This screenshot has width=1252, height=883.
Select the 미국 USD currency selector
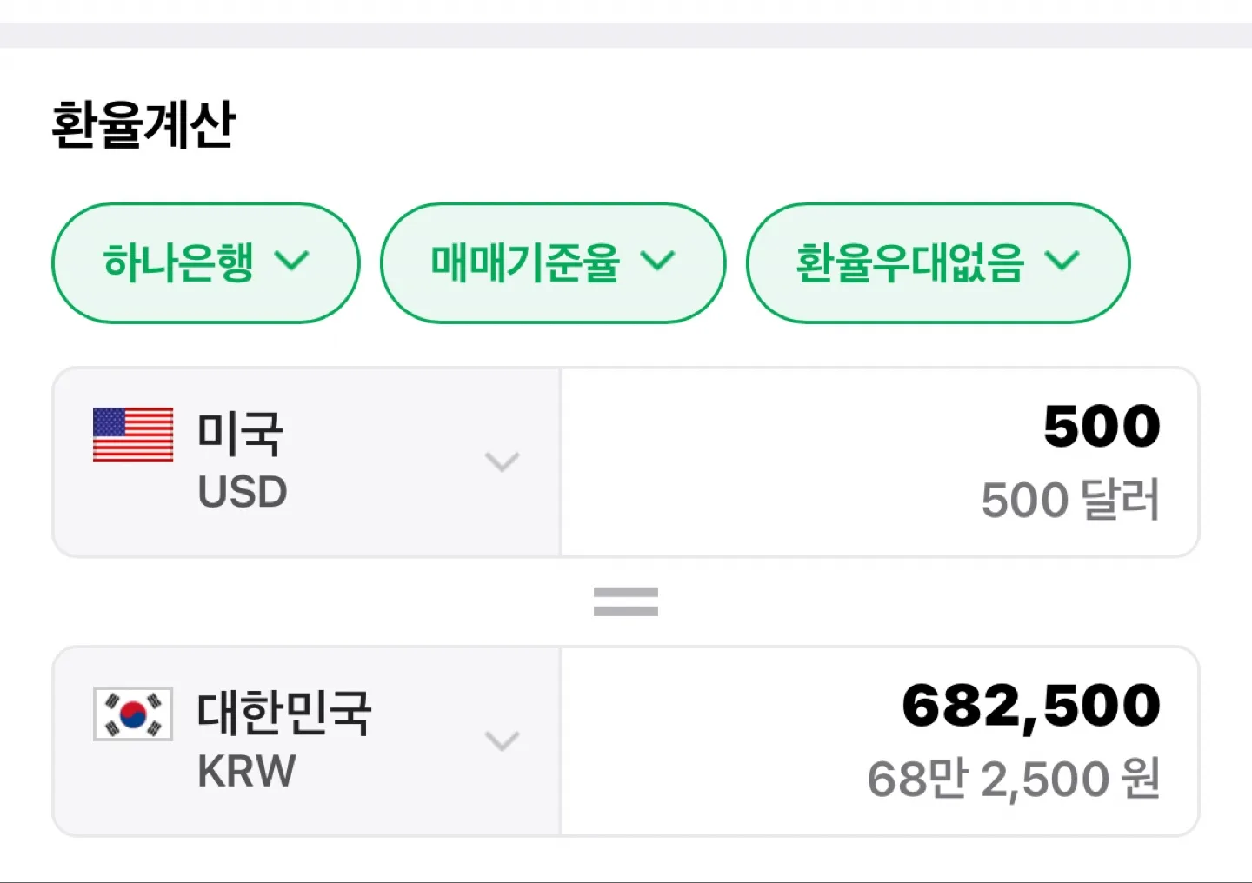(307, 462)
